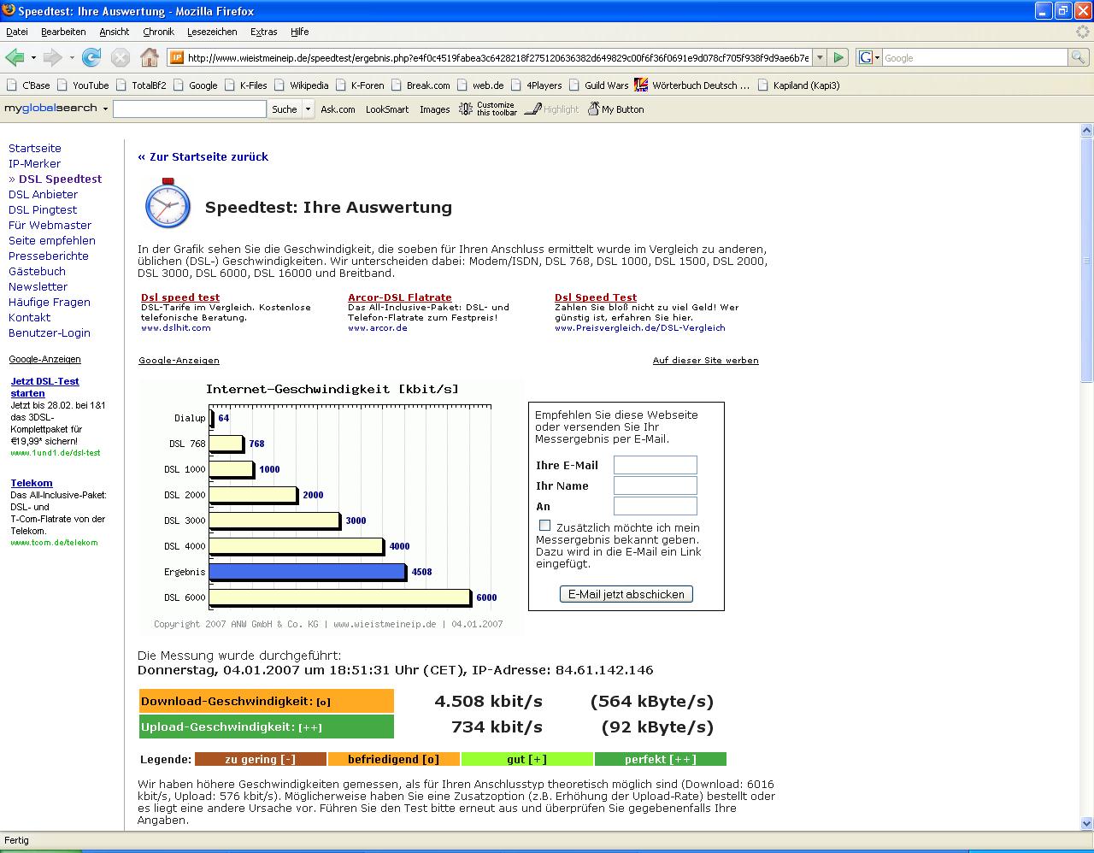Click the vertical scrollbar thumb
Screen dimensions: 1094x853
pyautogui.click(x=1086, y=261)
